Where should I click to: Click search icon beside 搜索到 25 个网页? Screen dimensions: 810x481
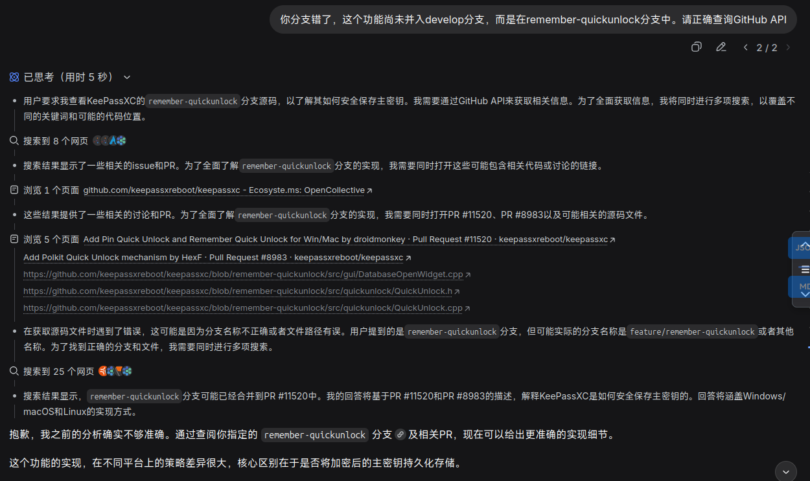[x=14, y=372]
